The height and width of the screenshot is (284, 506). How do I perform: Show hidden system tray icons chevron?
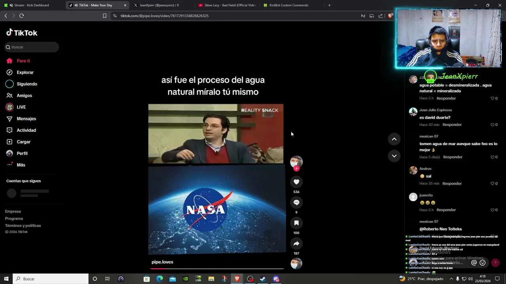[x=451, y=279]
